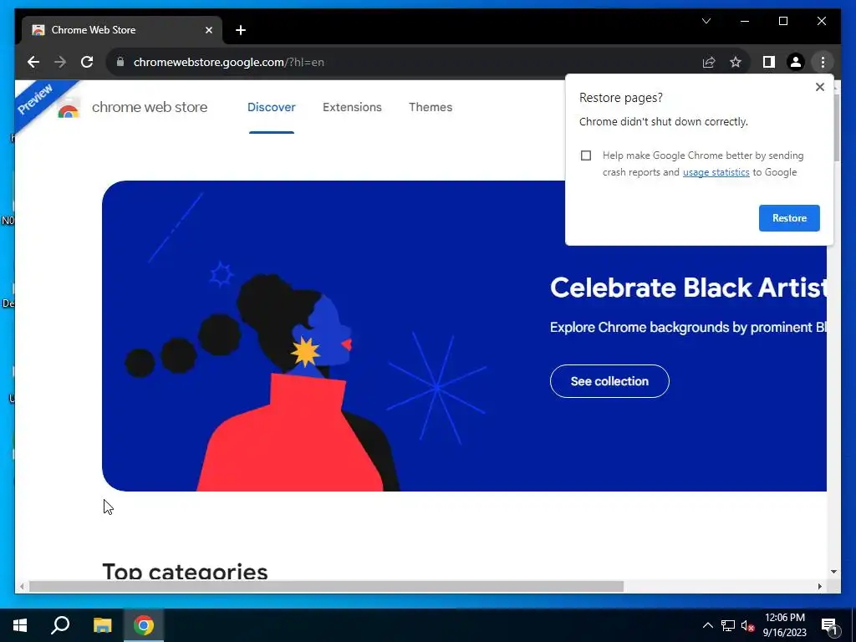The height and width of the screenshot is (642, 856).
Task: Click the vertical scrollbar down arrow
Action: click(833, 572)
